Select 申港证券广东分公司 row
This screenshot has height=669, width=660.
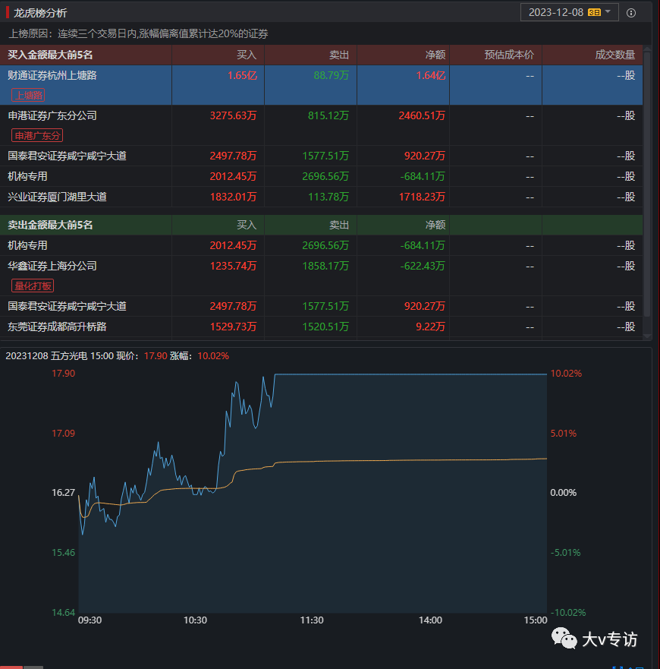click(x=321, y=125)
